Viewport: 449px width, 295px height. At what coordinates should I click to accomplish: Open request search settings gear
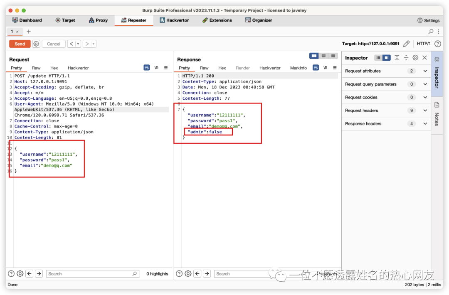(x=20, y=274)
